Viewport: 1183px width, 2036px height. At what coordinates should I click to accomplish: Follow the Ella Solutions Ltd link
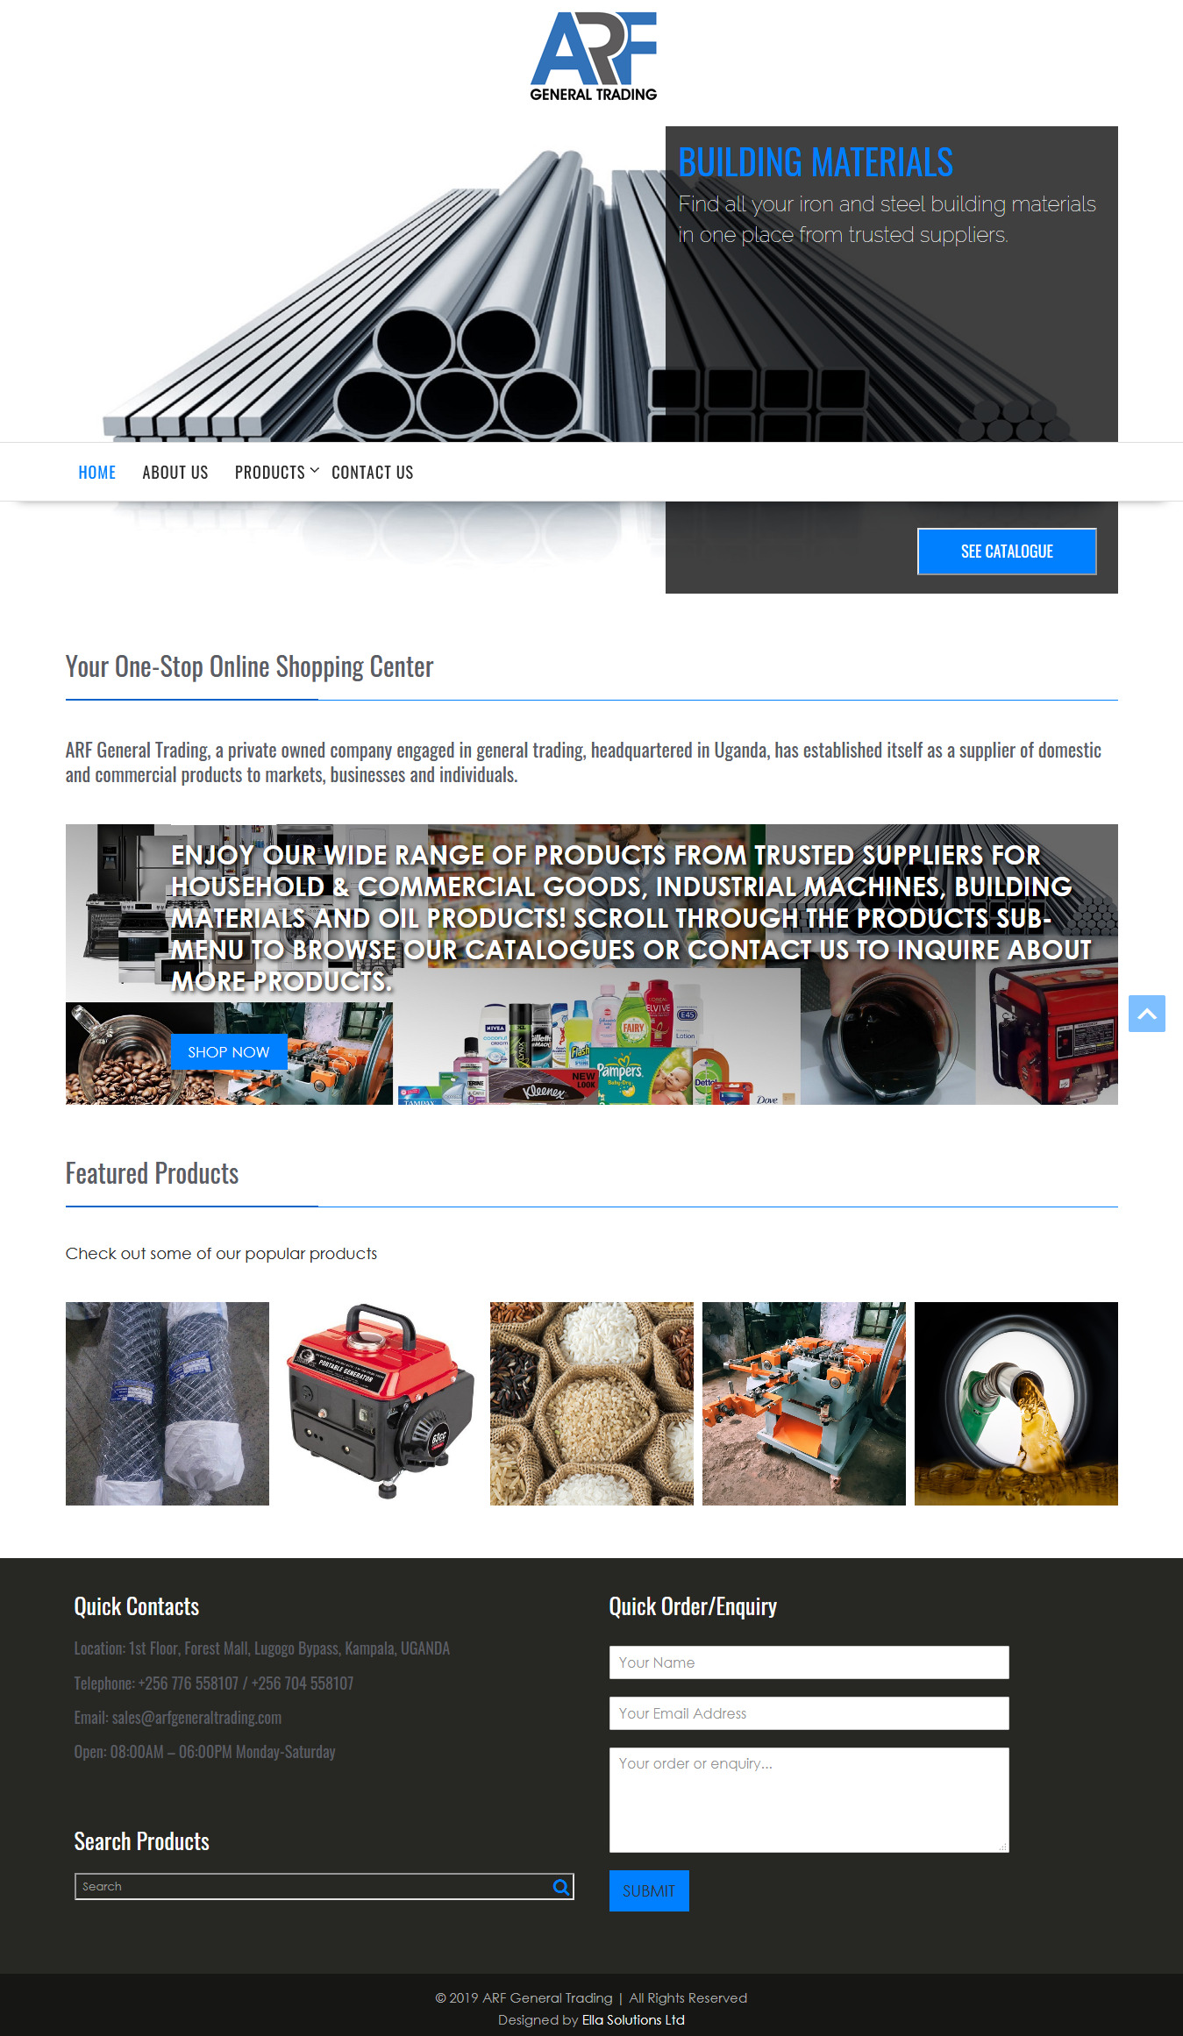633,2019
